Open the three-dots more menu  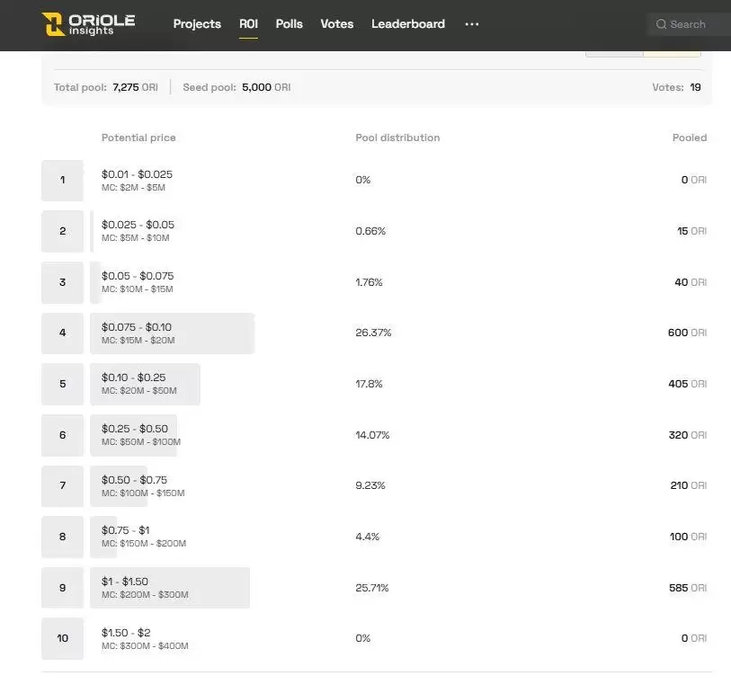pos(471,24)
